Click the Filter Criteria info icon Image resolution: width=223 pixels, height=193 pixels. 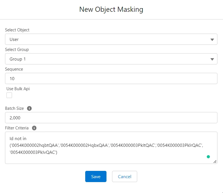tap(34, 128)
